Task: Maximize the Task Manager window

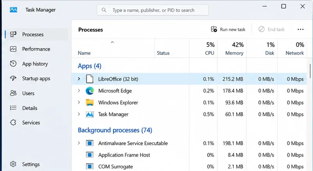Action: pos(283,6)
